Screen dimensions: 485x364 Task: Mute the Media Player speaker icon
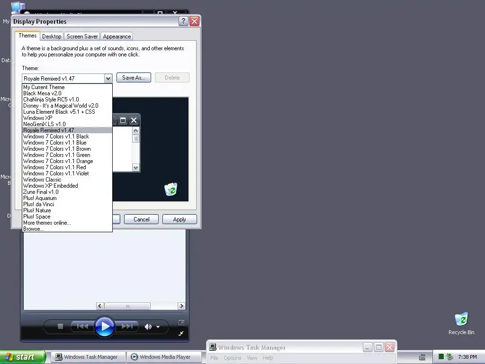[148, 327]
